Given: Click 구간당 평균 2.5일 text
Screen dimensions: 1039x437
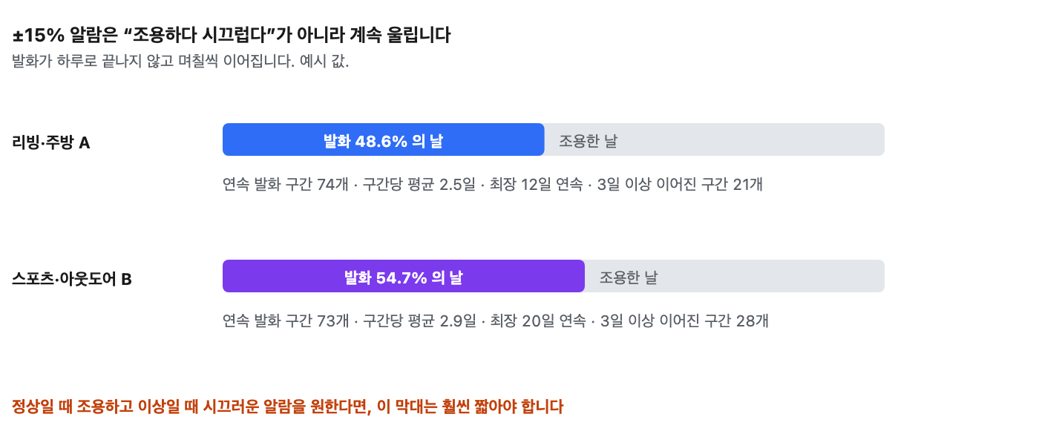Looking at the screenshot, I should 418,184.
